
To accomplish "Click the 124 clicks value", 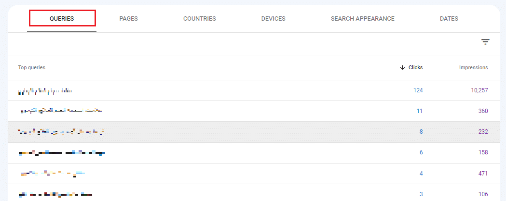I will [x=418, y=90].
